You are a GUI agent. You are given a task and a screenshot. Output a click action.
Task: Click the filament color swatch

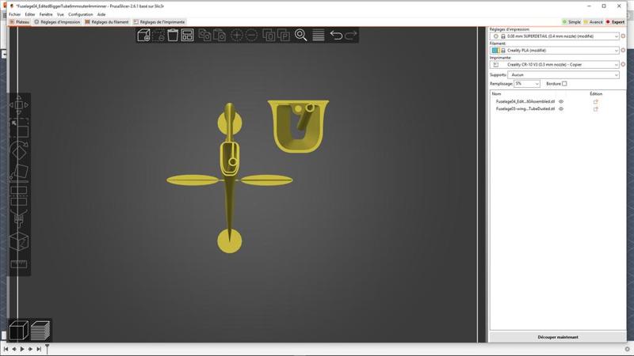pos(495,51)
